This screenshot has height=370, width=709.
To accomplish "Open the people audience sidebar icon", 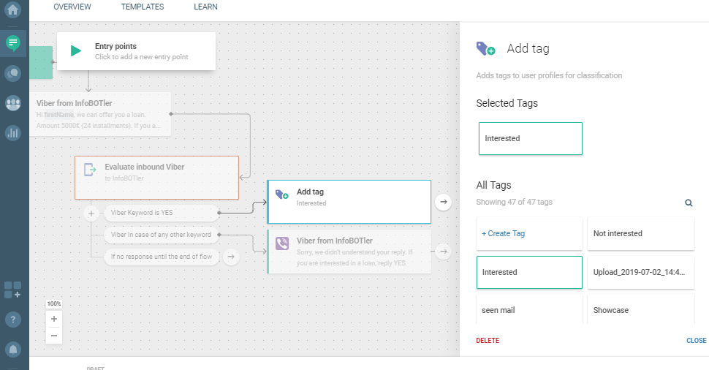I will (x=13, y=103).
